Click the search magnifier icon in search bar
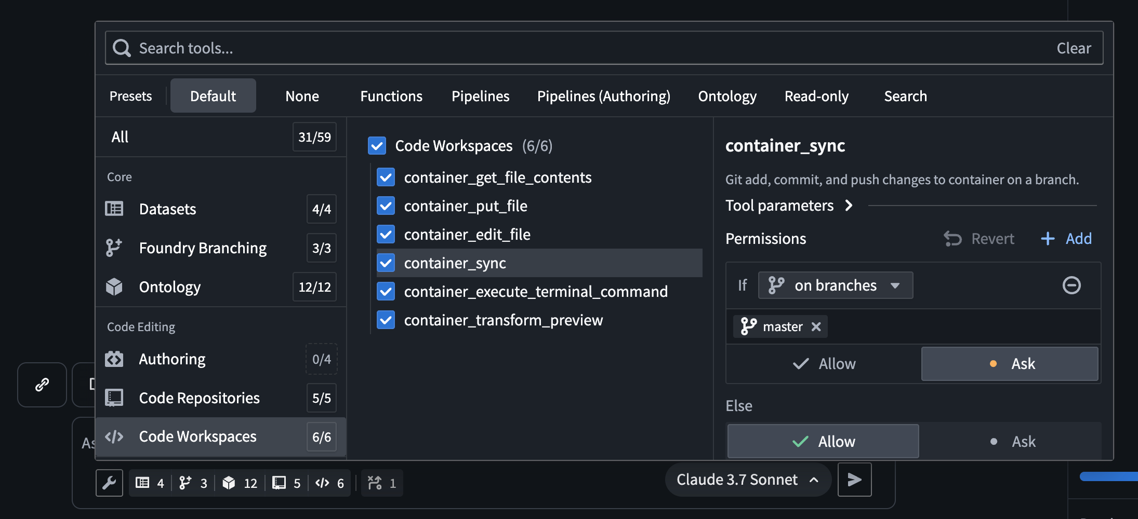1138x519 pixels. 122,47
